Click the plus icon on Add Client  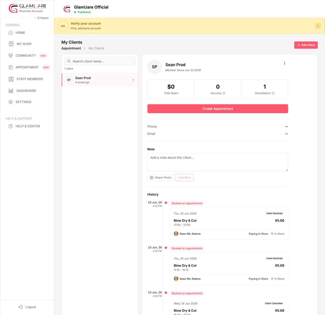[299, 45]
